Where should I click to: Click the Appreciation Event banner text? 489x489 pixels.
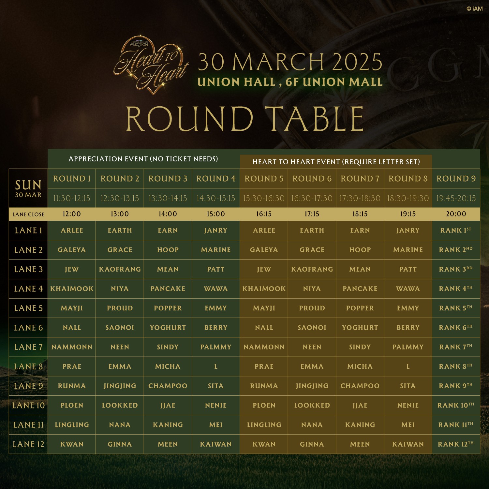pyautogui.click(x=143, y=159)
